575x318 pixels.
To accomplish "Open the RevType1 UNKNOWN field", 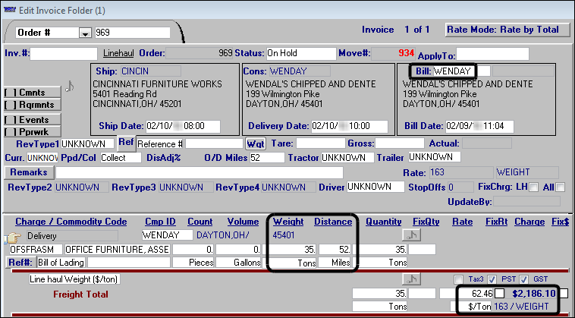I will pos(88,143).
